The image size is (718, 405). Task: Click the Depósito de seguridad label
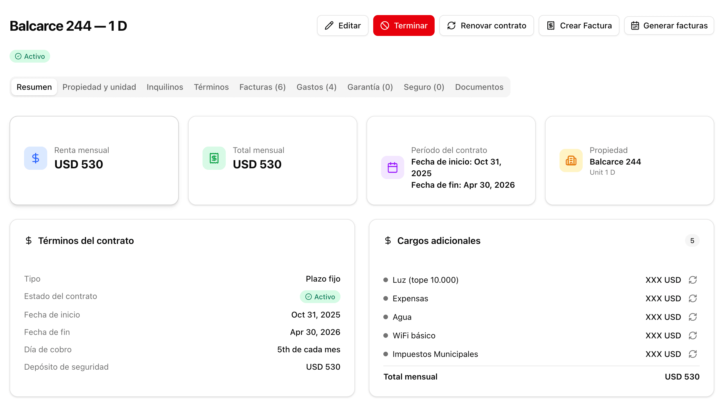click(x=66, y=367)
